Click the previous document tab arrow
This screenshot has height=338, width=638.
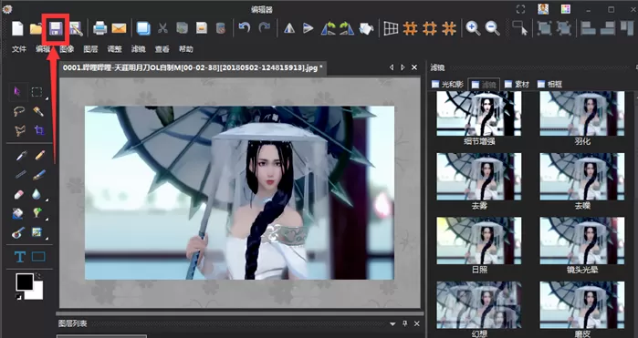(x=392, y=67)
